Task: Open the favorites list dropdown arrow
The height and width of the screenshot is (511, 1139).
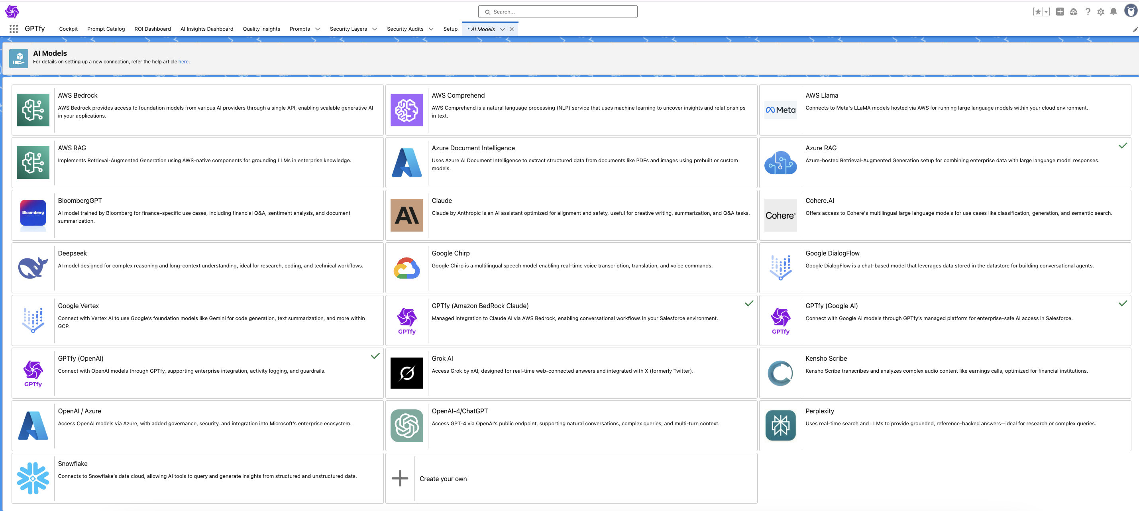Action: coord(1046,12)
